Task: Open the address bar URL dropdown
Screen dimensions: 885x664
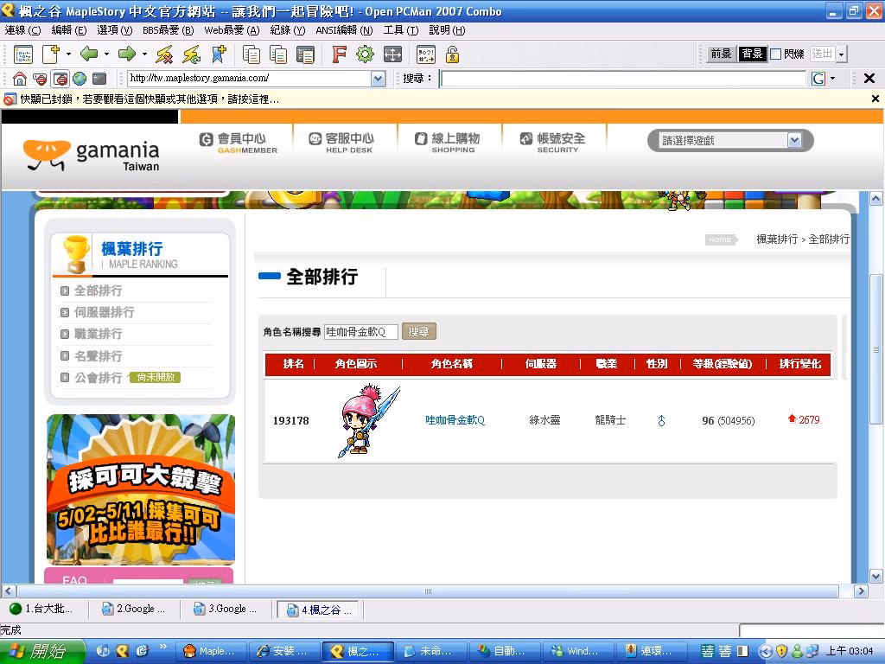Action: pos(378,79)
